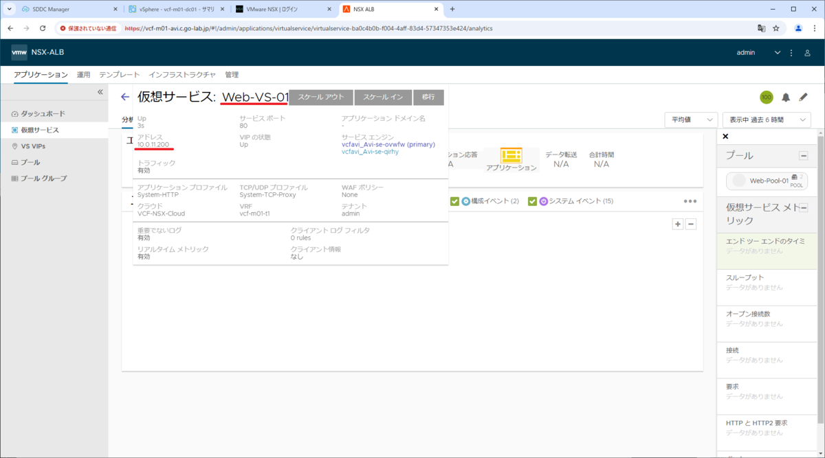Click the browser address bar URL
The height and width of the screenshot is (458, 825).
(x=309, y=28)
